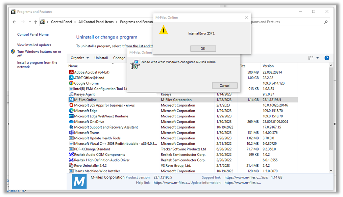Select the Microsoft OneDrive icon
This screenshot has height=197, width=343.
click(71, 122)
